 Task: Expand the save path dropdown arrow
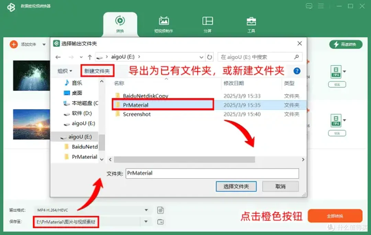click(x=146, y=222)
